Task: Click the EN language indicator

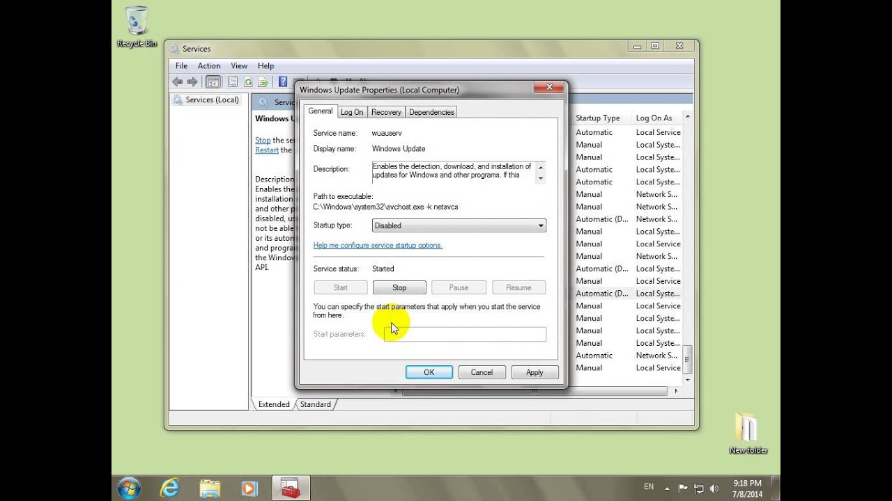Action: click(x=649, y=487)
